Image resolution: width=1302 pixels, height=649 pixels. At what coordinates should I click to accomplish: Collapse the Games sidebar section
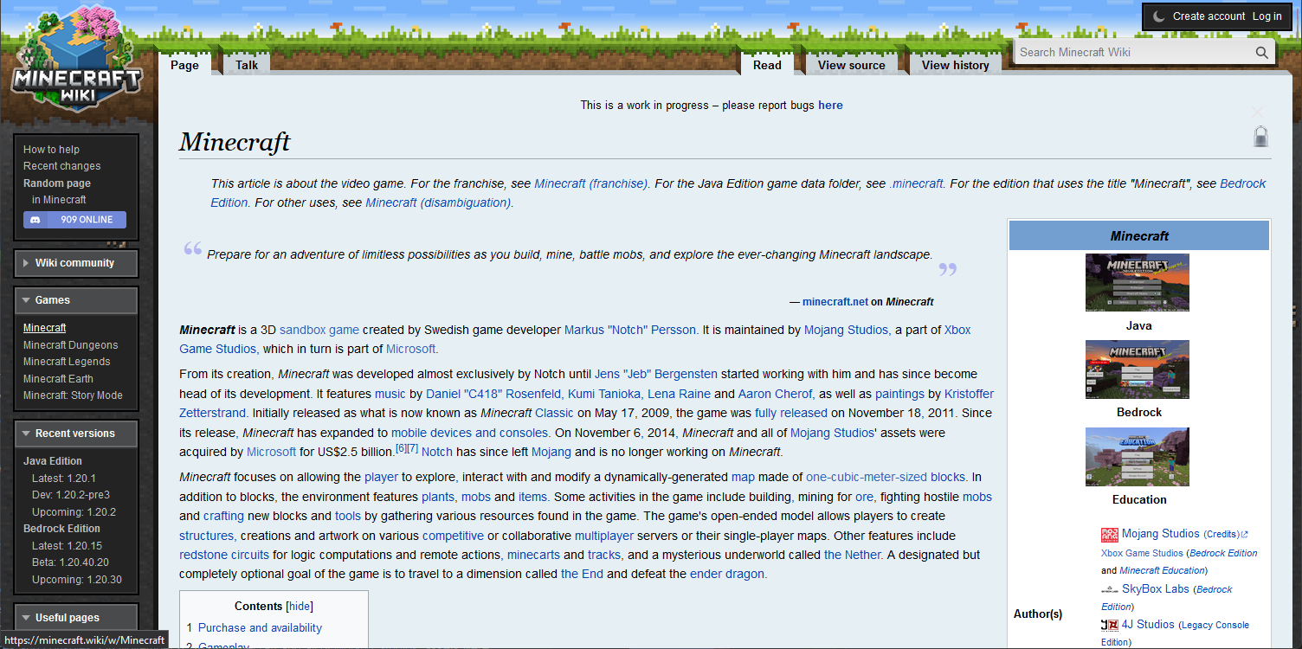[x=76, y=300]
